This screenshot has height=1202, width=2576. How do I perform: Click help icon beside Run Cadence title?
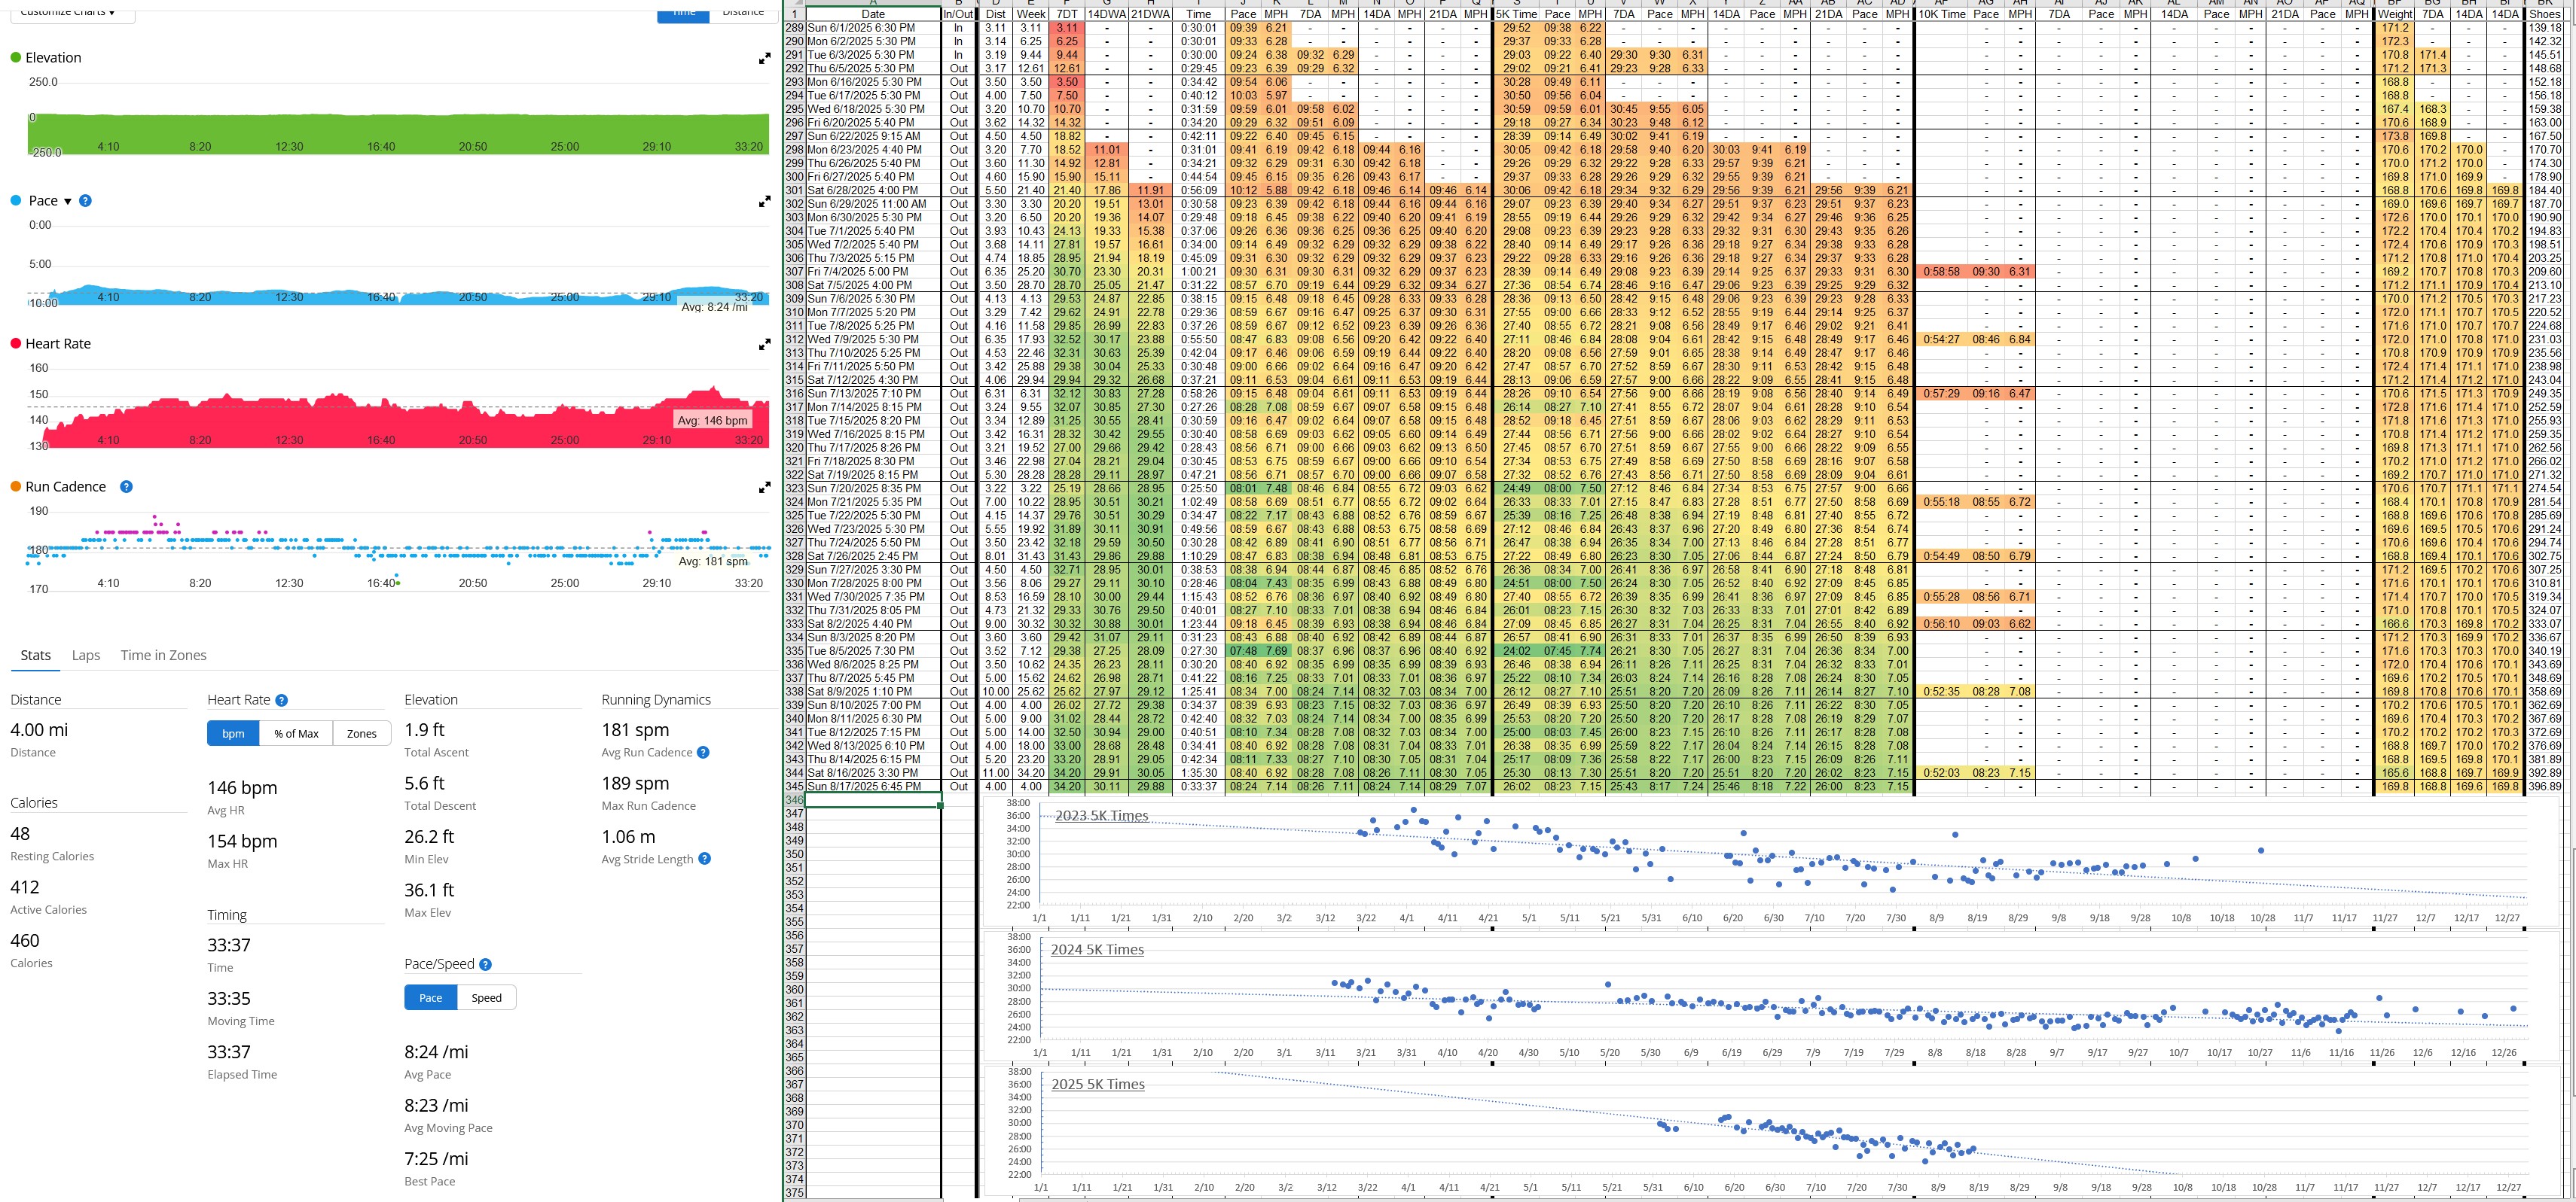click(x=126, y=486)
